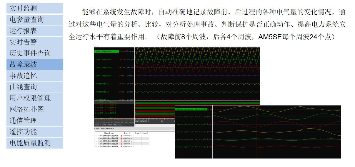
Task: Open the 遥控功能 sidebar item
Action: (x=35, y=132)
